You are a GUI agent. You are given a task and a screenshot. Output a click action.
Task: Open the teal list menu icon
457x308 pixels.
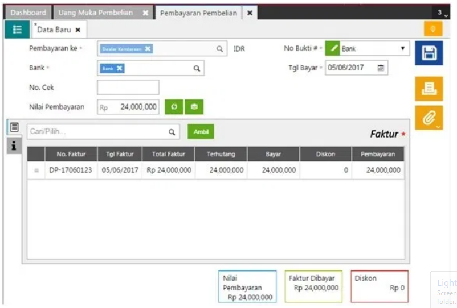click(17, 30)
